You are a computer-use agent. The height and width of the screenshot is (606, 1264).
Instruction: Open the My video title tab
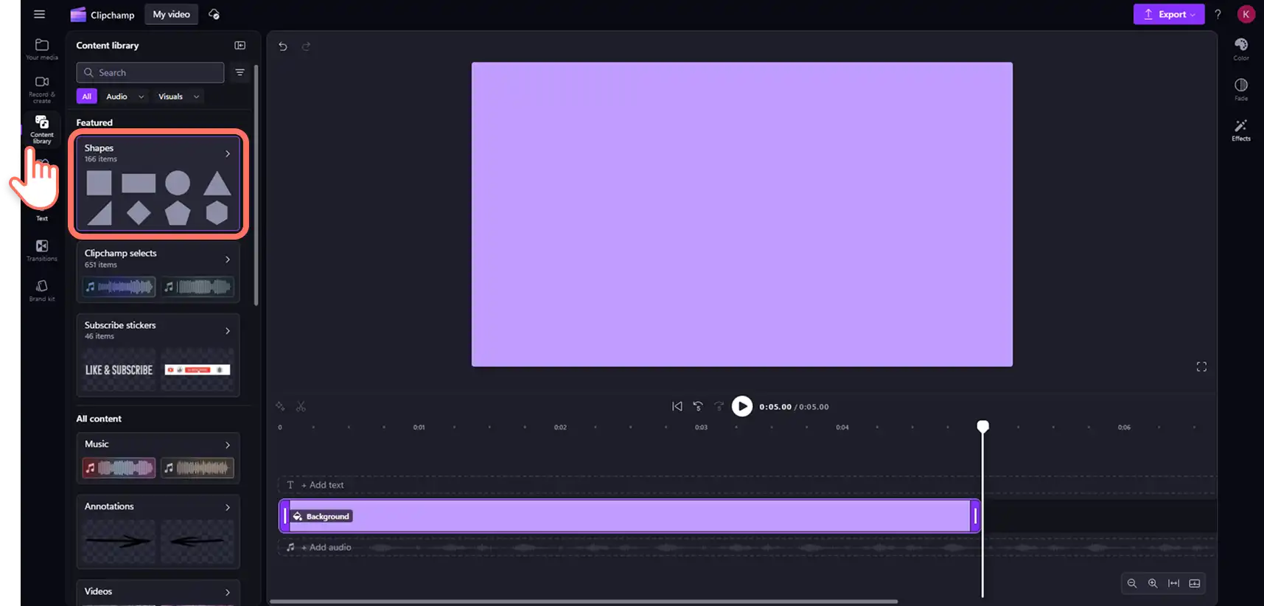point(172,15)
